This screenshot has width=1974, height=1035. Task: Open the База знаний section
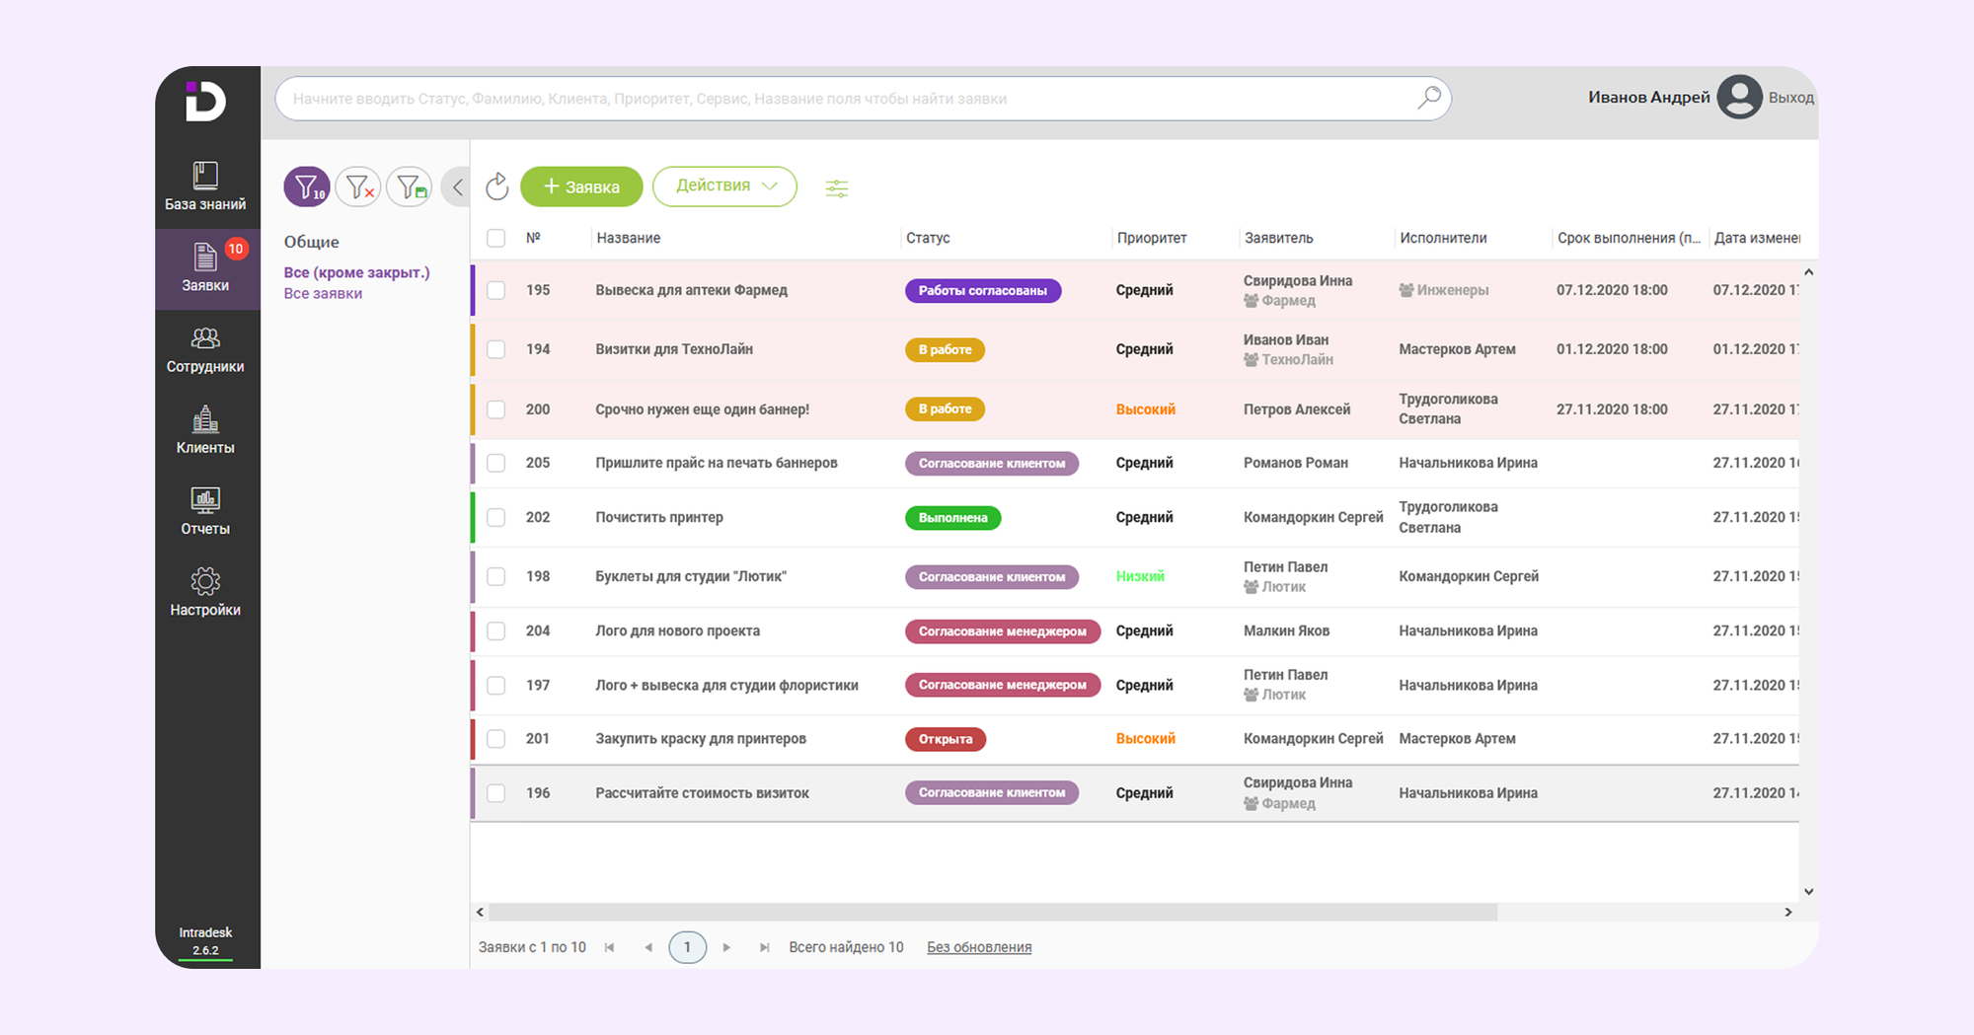click(205, 186)
